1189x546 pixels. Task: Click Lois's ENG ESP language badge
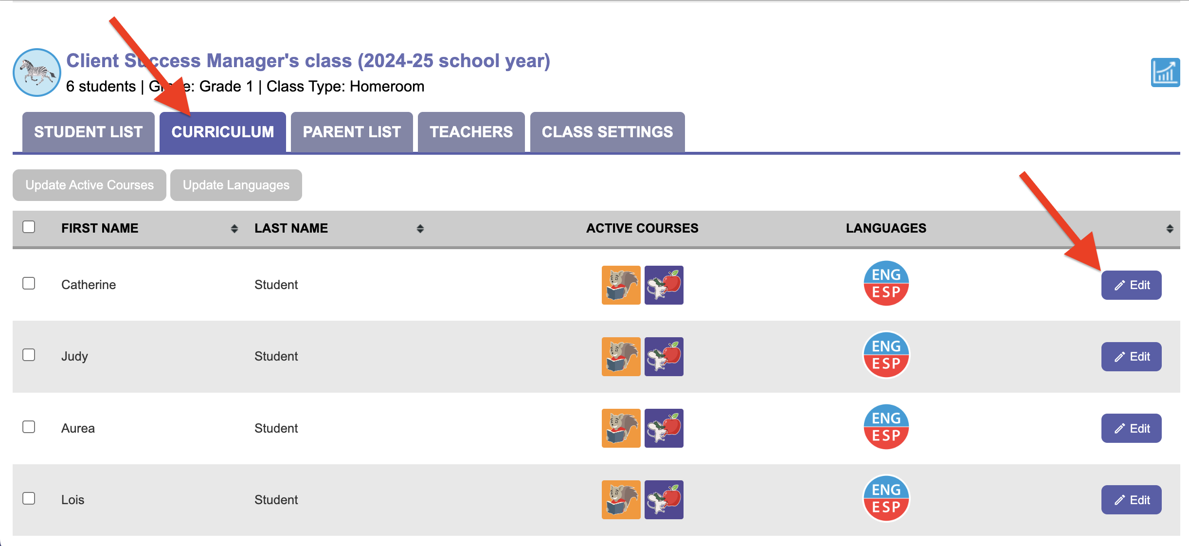click(886, 498)
